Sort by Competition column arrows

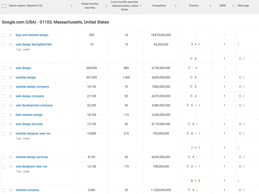(176, 6)
